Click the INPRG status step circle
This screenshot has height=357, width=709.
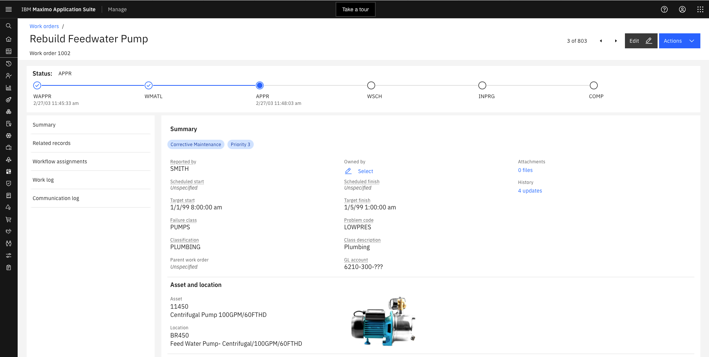[482, 85]
